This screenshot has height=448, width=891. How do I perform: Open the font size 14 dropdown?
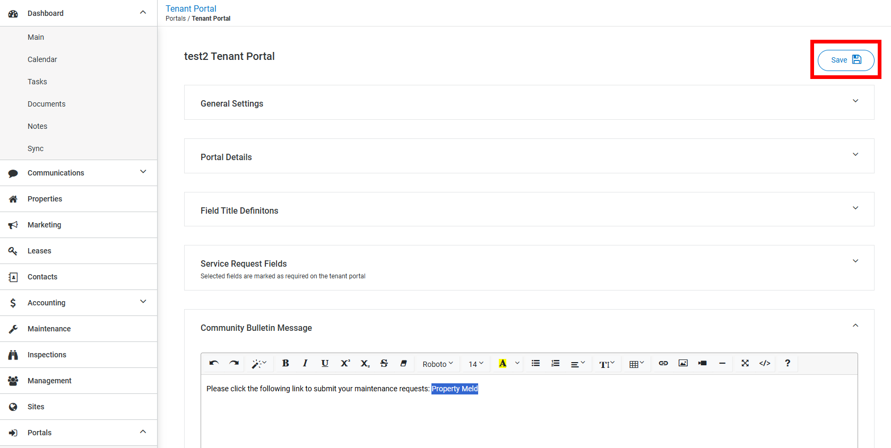(x=476, y=364)
